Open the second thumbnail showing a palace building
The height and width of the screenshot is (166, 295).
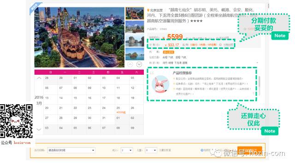(x=135, y=27)
